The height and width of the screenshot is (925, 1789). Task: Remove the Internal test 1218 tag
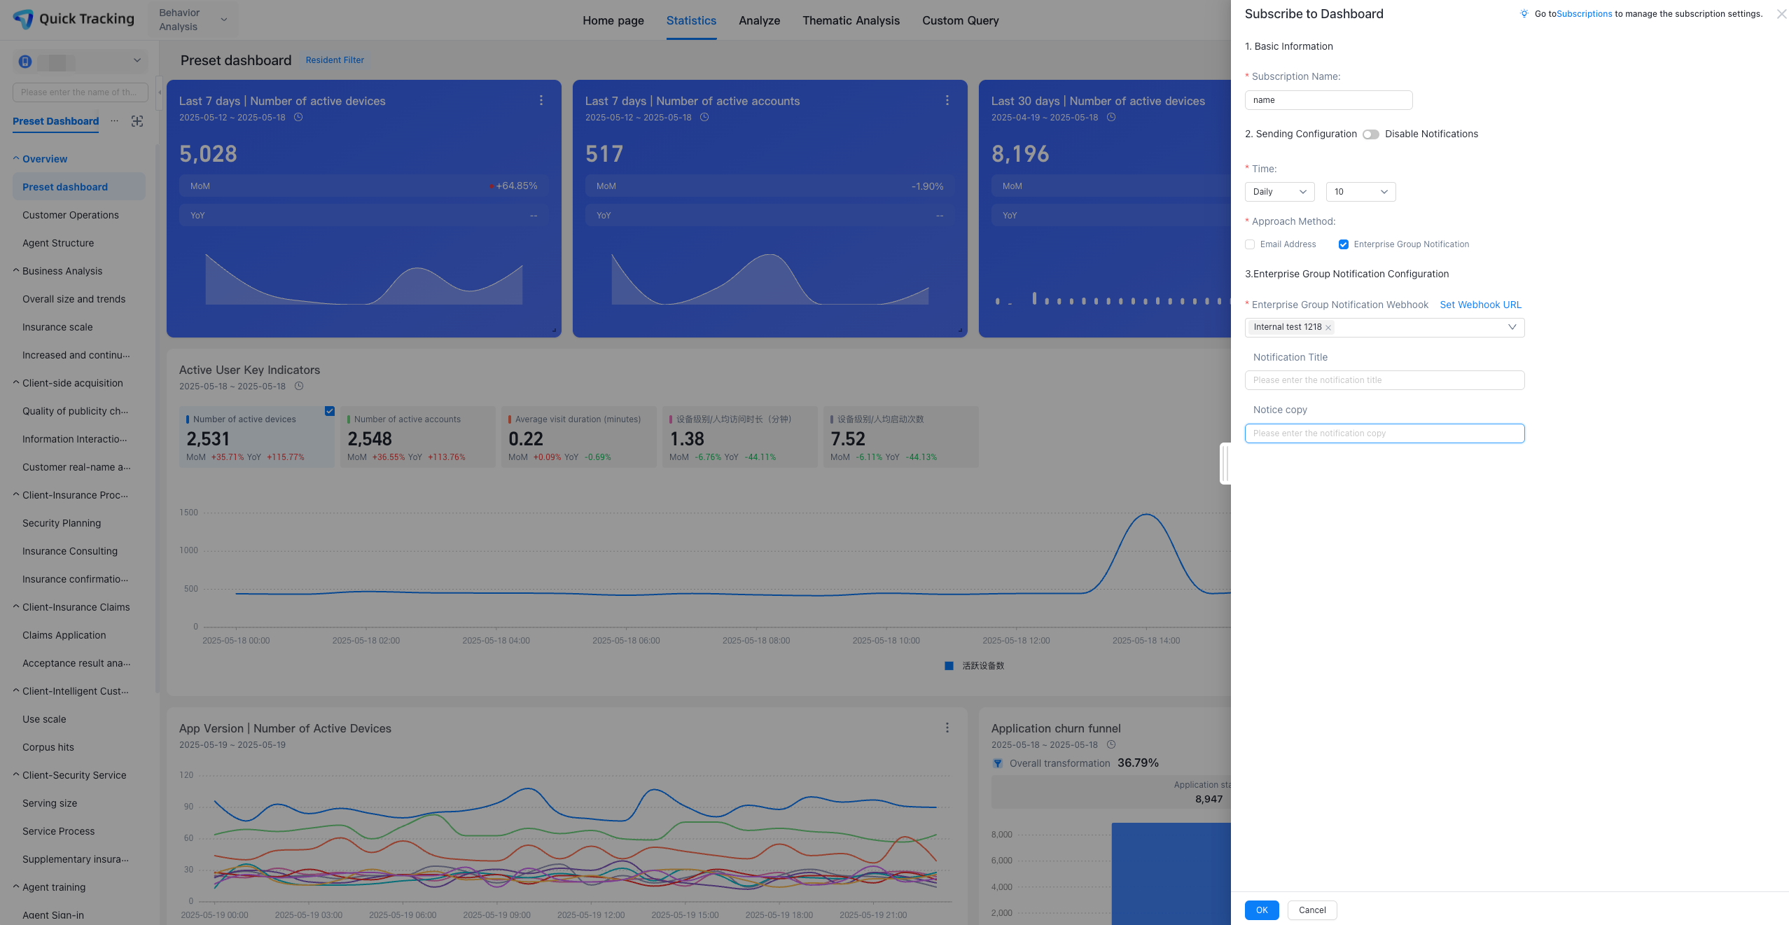click(x=1328, y=328)
